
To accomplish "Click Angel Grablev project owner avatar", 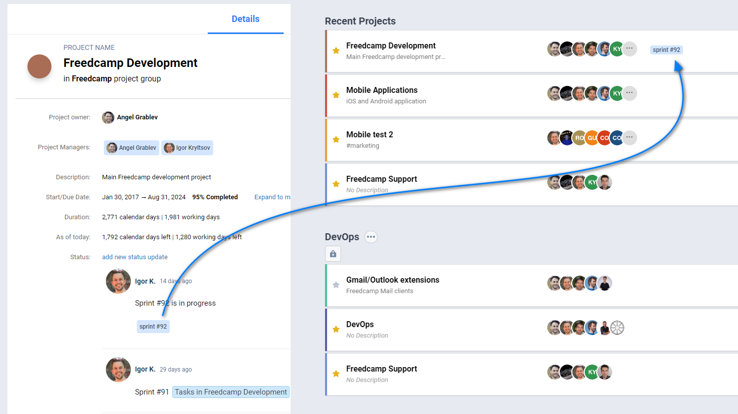I will (108, 117).
